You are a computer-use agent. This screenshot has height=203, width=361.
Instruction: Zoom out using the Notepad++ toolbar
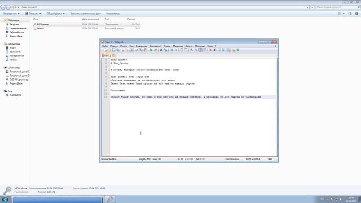[x=176, y=50]
